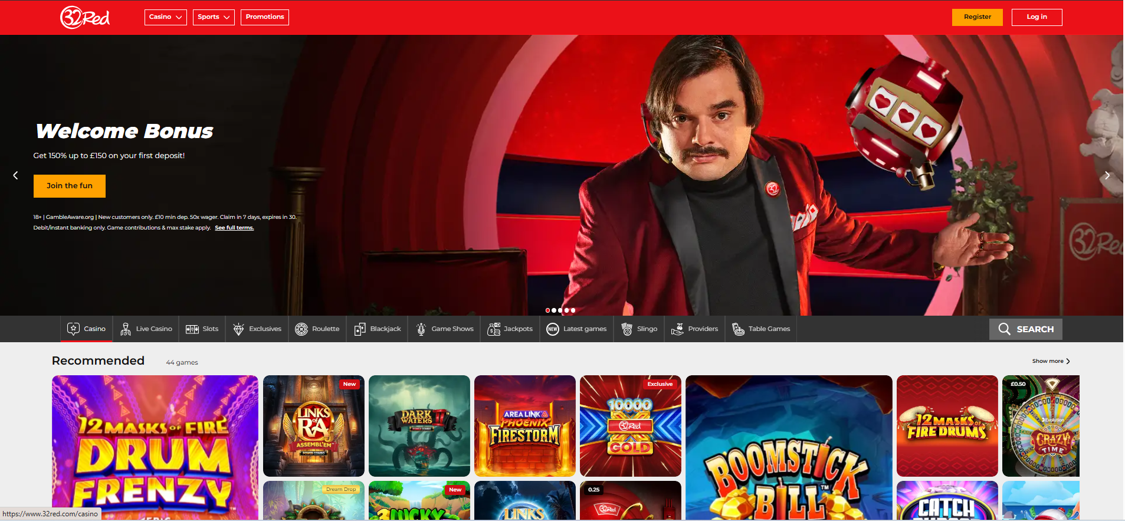Open 12 Masks of Fire Drum Frenzy game
The height and width of the screenshot is (521, 1125).
tap(155, 448)
